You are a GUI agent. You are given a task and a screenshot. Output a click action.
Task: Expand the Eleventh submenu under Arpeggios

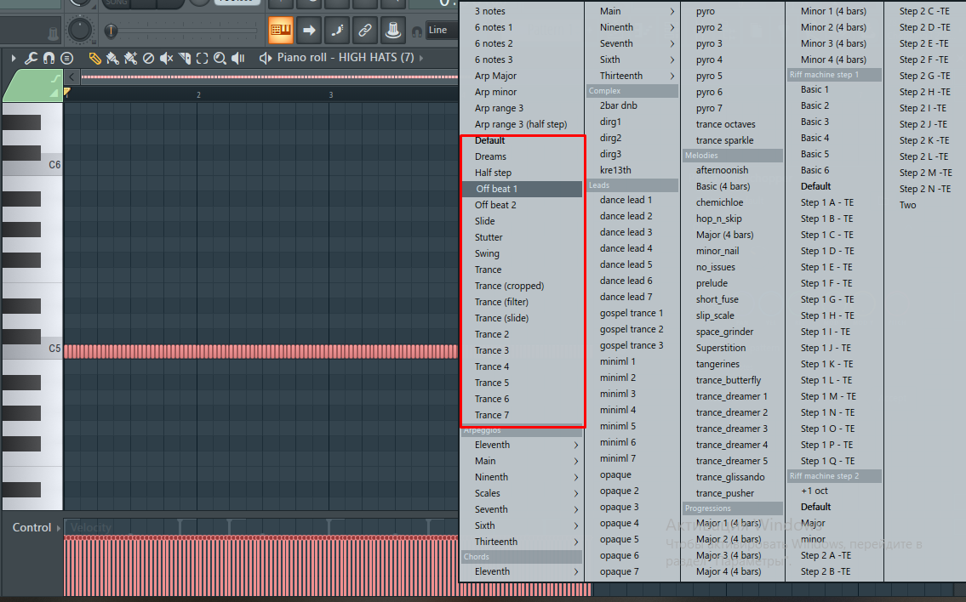coord(522,445)
